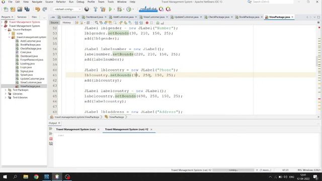This screenshot has height=181, width=322.
Task: Cancel the running process in status bar
Action: click(257, 170)
